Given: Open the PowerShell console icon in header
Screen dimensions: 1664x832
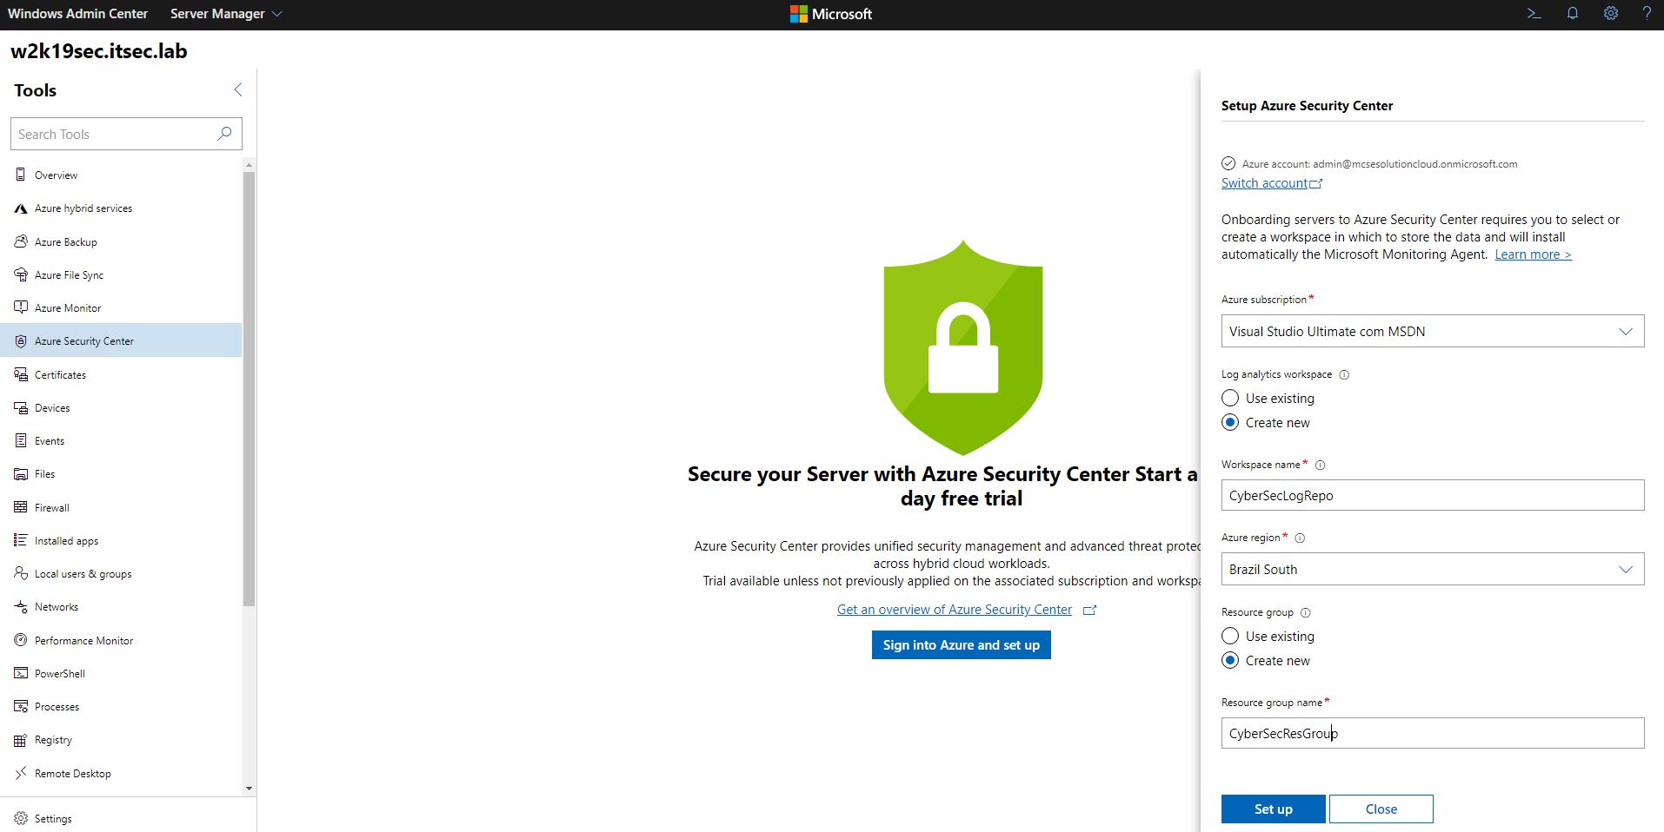Looking at the screenshot, I should point(1534,14).
